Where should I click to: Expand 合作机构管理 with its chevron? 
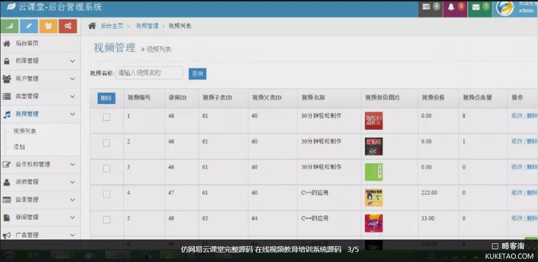click(72, 165)
